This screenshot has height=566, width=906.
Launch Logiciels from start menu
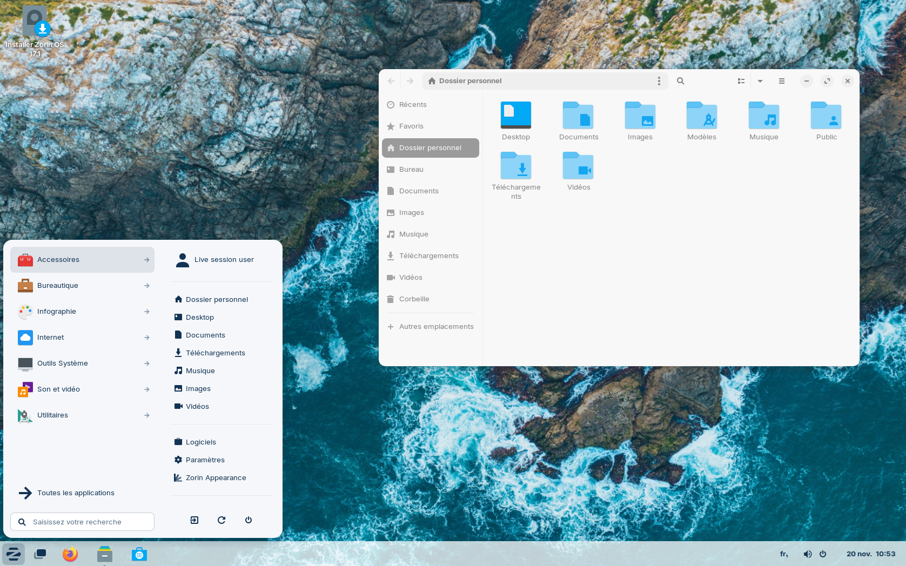222,442
